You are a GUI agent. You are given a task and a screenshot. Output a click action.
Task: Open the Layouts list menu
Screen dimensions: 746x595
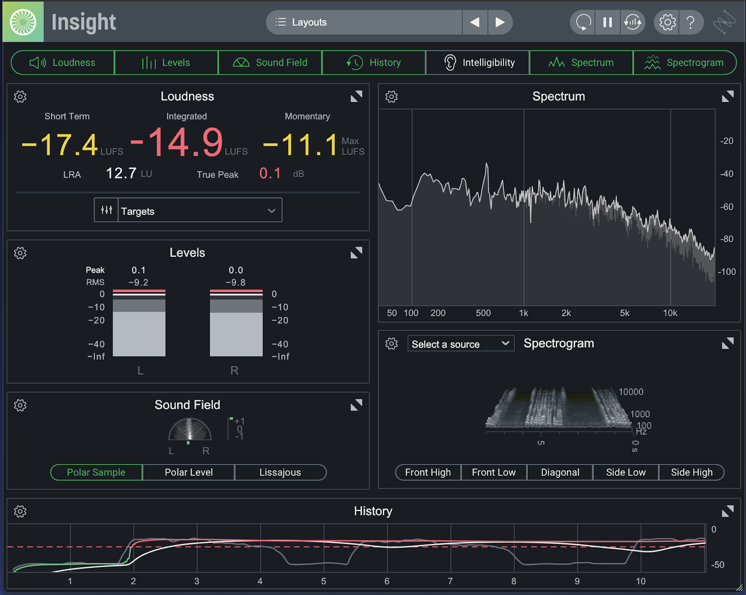(364, 22)
